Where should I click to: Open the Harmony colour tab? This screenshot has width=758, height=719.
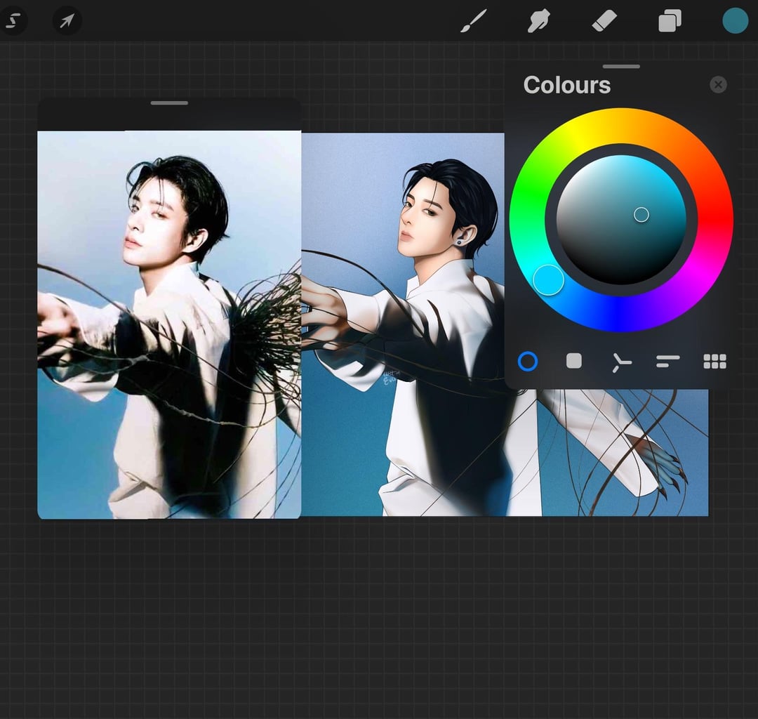[x=620, y=362]
